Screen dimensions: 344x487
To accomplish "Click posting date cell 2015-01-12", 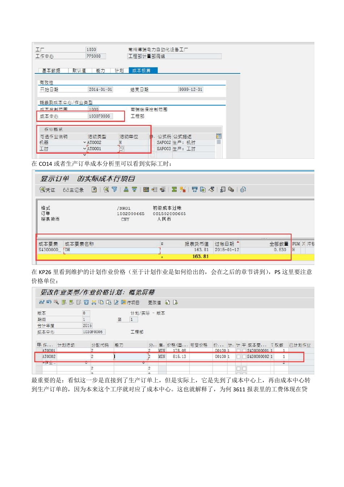I will click(x=227, y=250).
